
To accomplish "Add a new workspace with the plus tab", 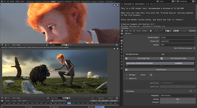I will [x=114, y=2].
